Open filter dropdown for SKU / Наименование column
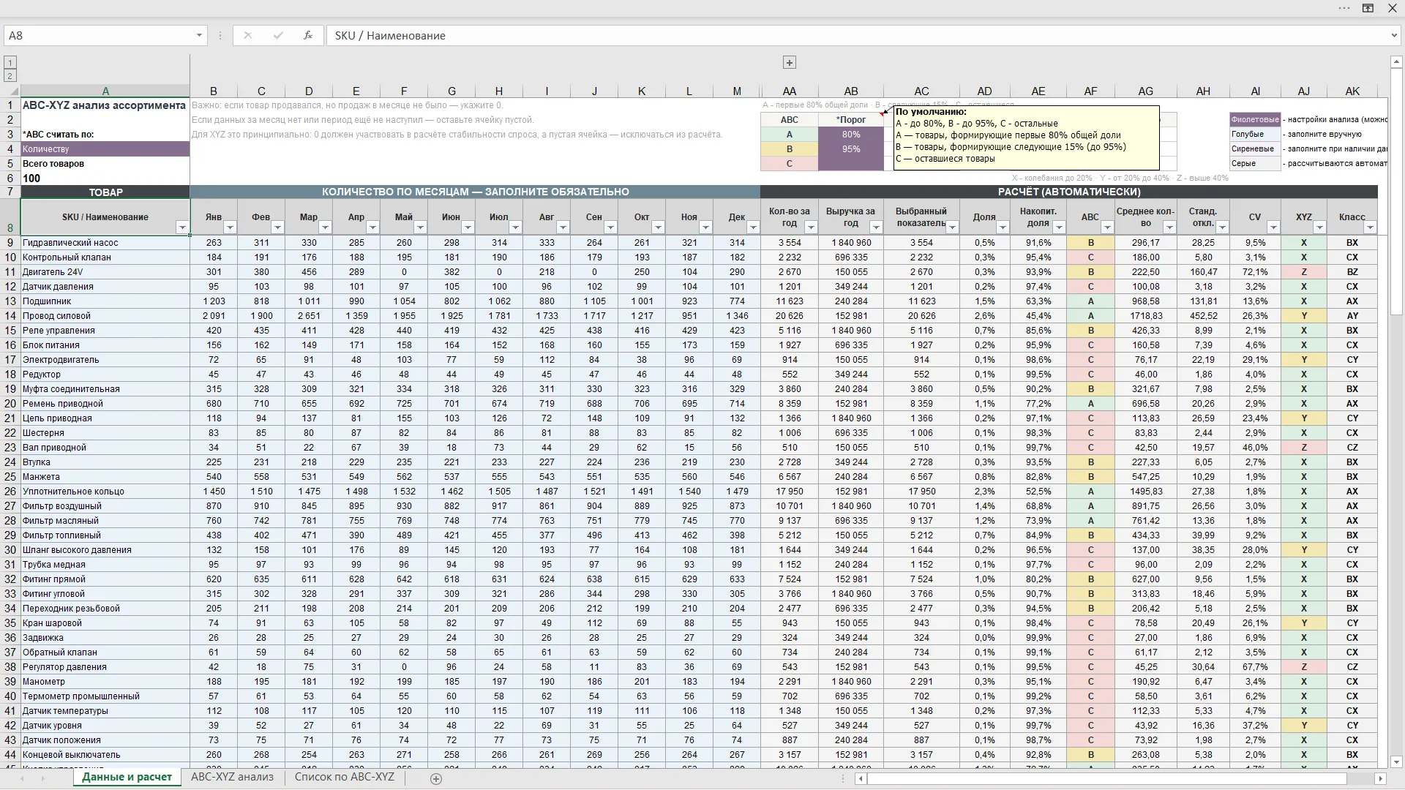The image size is (1405, 790). pos(182,227)
